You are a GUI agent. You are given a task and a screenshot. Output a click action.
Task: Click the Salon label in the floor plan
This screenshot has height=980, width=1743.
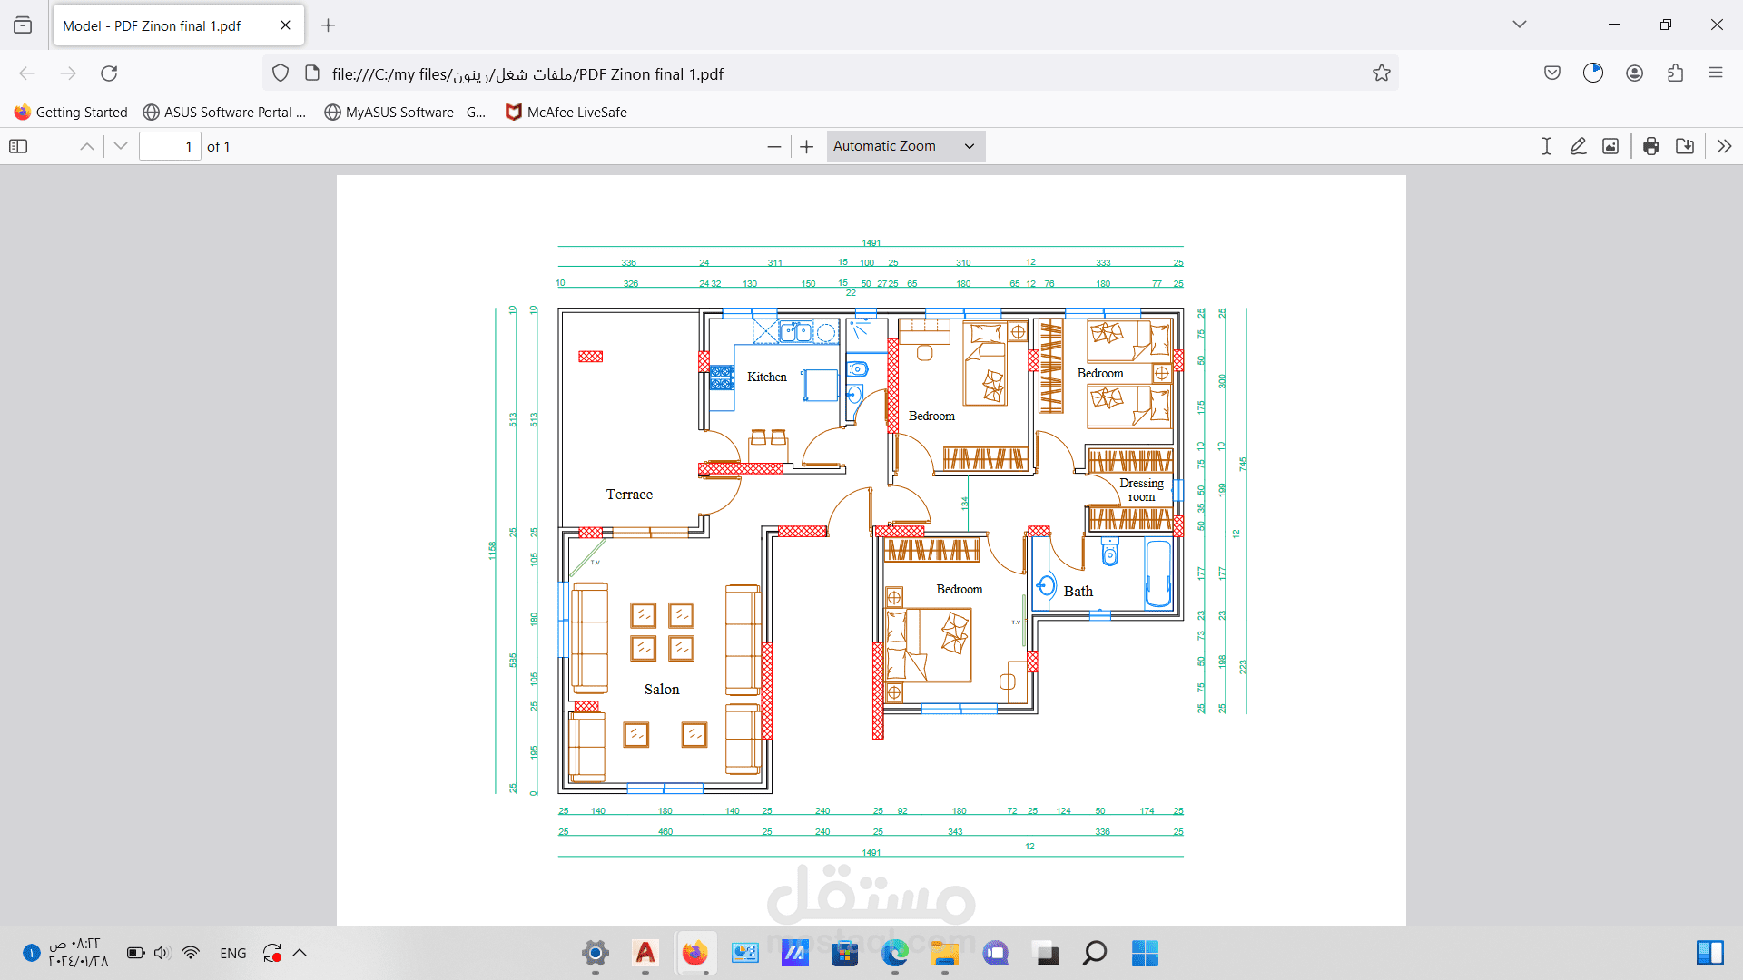pyautogui.click(x=662, y=690)
